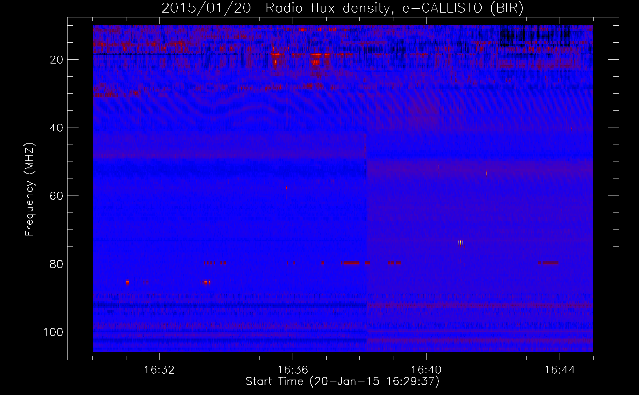The width and height of the screenshot is (639, 395).
Task: Click the bright white burst spot near 74 MHz
Action: 460,242
